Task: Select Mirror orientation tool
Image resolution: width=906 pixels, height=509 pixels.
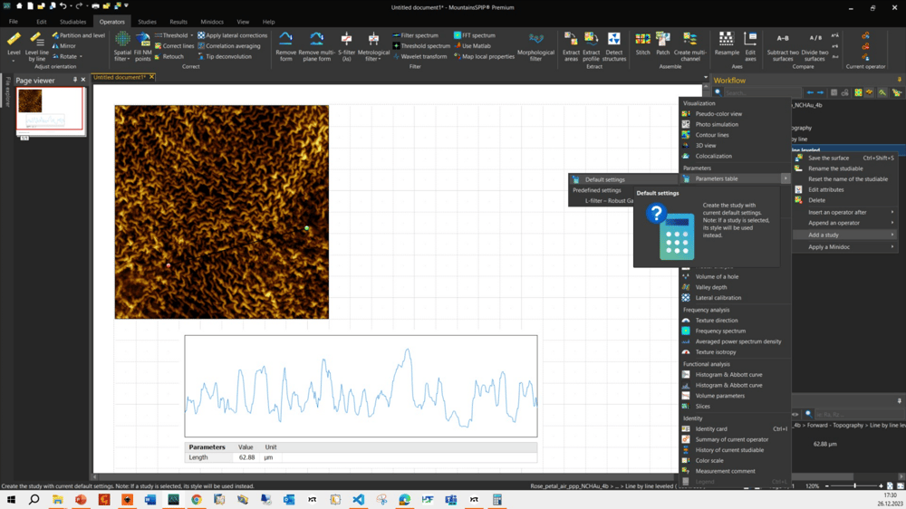Action: coord(64,45)
